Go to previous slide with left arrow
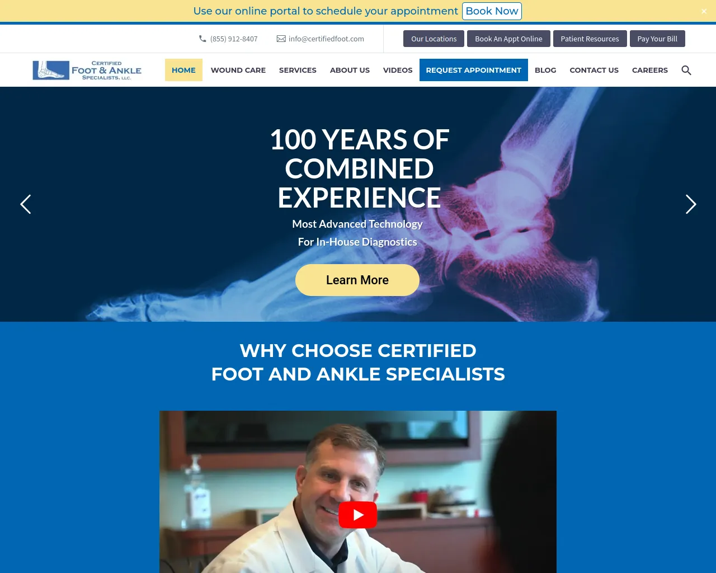This screenshot has height=573, width=716. [x=26, y=204]
